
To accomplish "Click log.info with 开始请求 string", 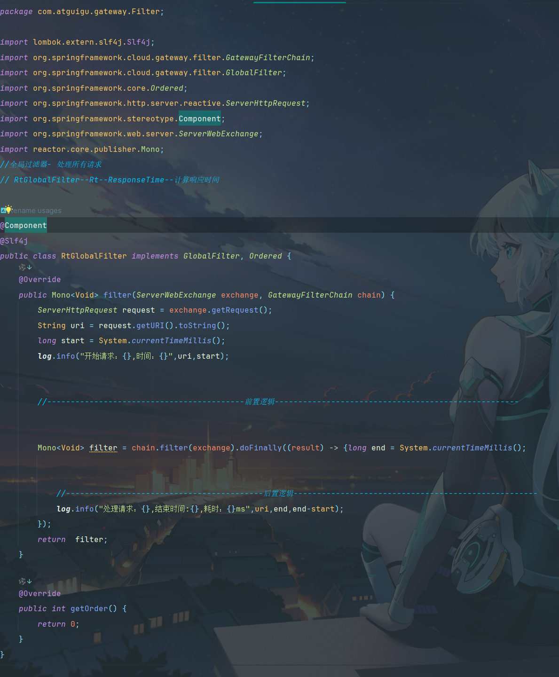I will pyautogui.click(x=133, y=356).
